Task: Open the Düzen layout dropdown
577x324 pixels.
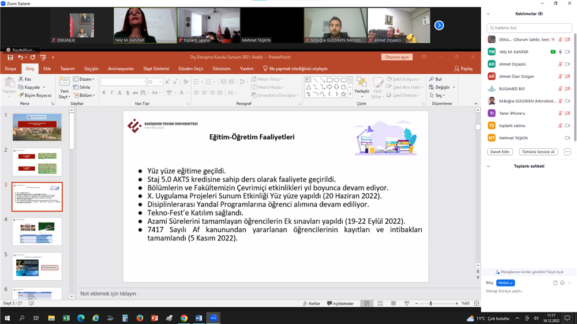Action: click(x=84, y=79)
